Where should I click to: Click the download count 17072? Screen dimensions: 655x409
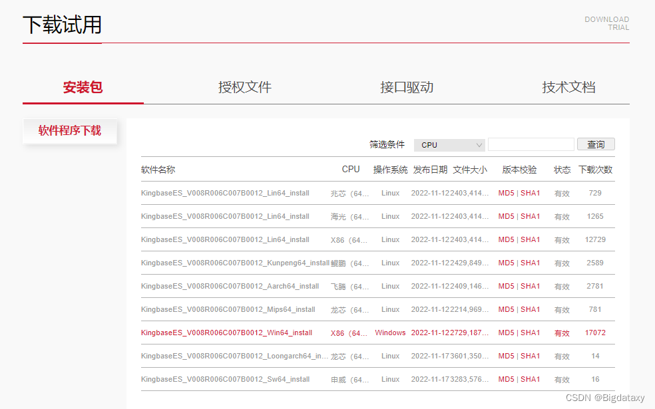click(595, 333)
